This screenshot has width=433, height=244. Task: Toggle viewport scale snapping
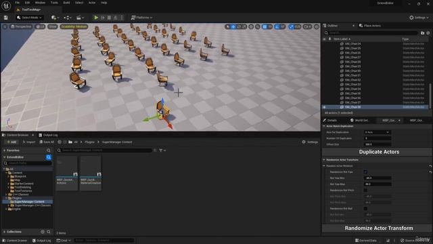click(292, 27)
